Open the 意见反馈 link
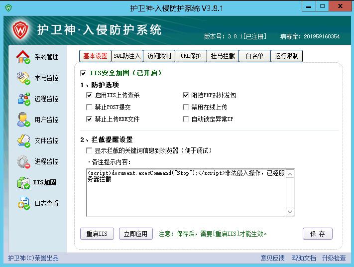 click(x=272, y=258)
